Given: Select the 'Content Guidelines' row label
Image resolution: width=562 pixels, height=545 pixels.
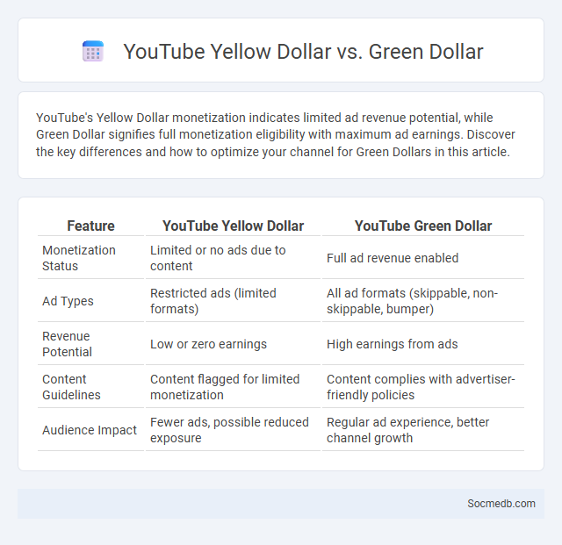Looking at the screenshot, I should tap(90, 387).
